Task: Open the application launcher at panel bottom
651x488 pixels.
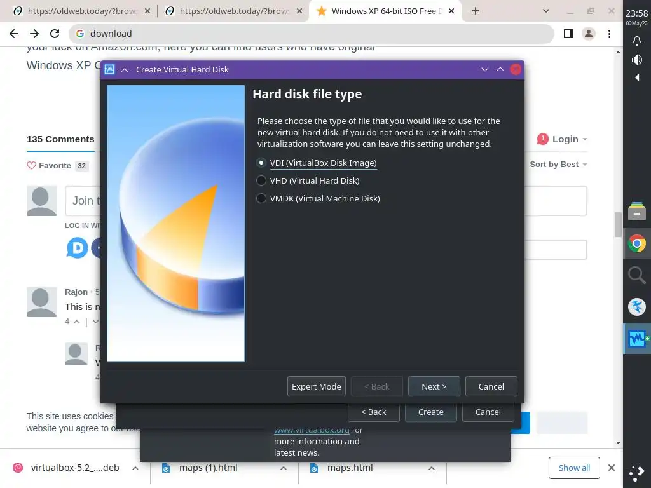Action: pos(637,473)
